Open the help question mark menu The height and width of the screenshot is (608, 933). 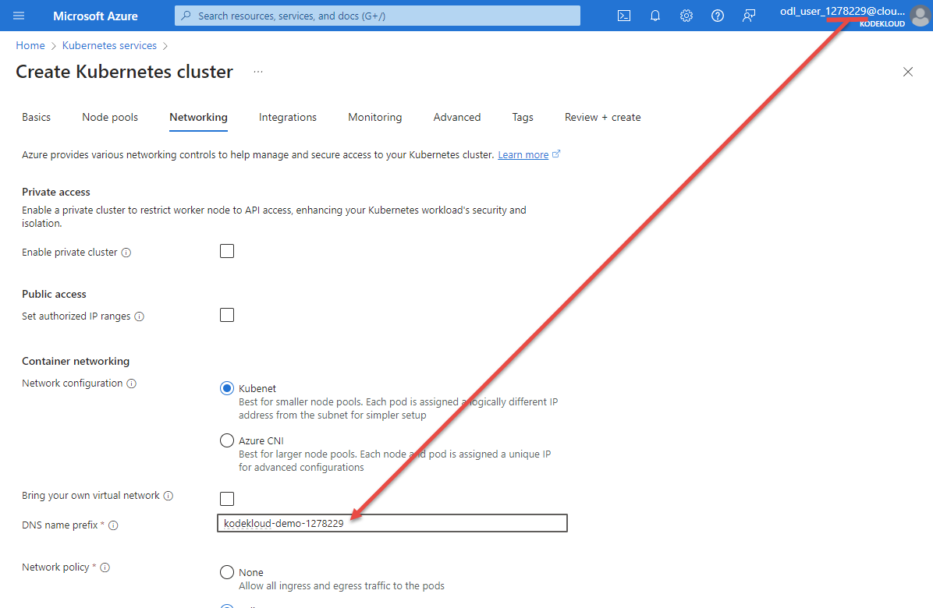coord(718,16)
